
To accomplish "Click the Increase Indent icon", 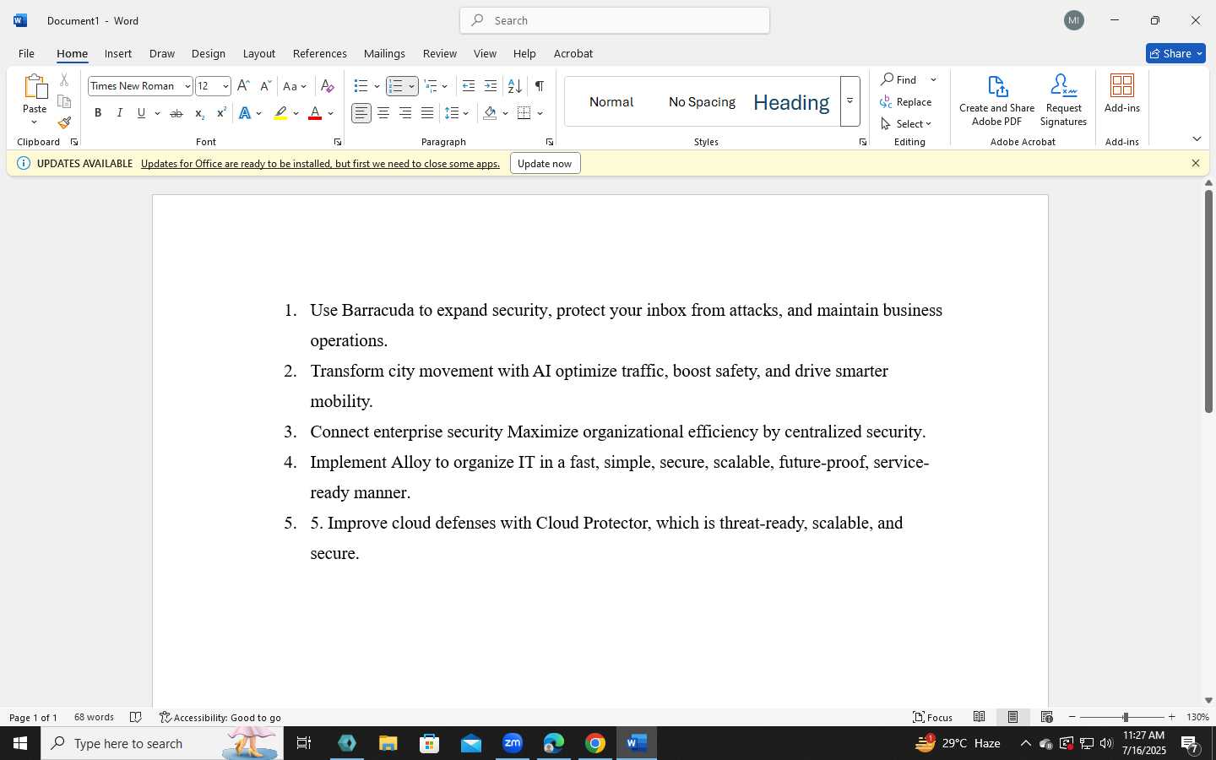I will 491,86.
